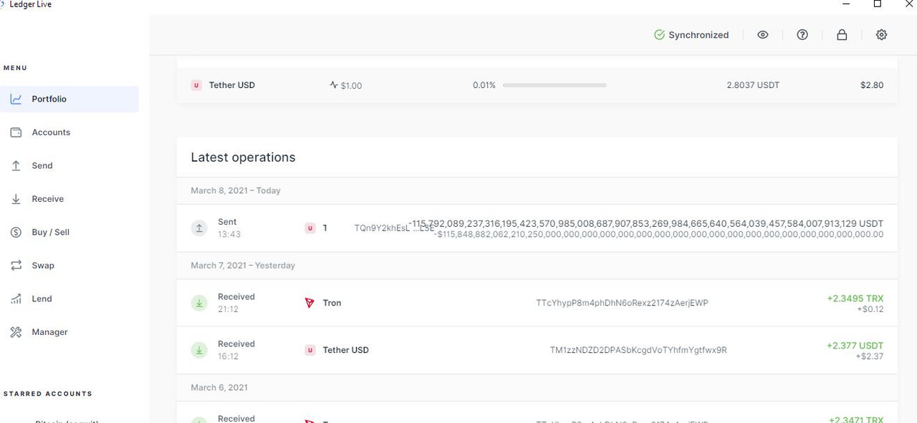The width and height of the screenshot is (917, 423).
Task: Click the $2.80 value
Action: 872,85
